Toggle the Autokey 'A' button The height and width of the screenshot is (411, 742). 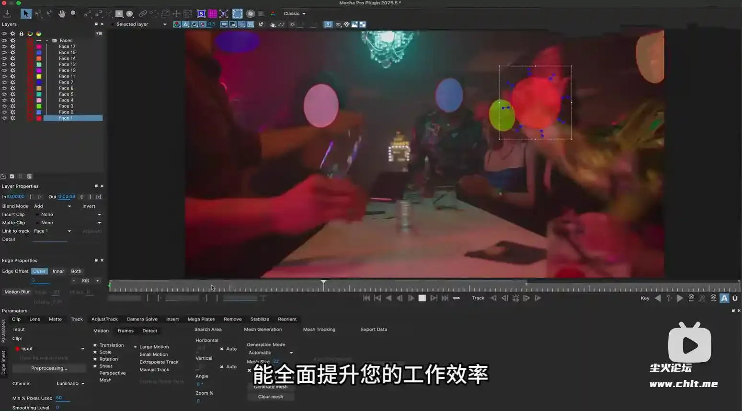point(724,298)
